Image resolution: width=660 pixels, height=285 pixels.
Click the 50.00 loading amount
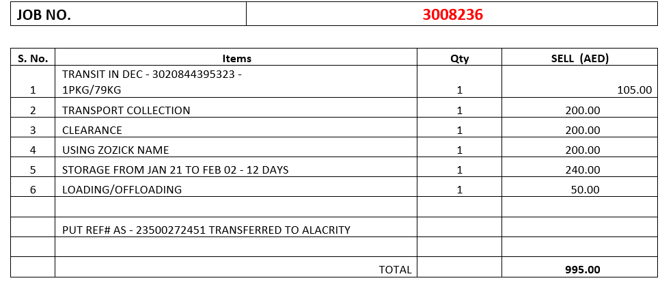click(x=585, y=189)
